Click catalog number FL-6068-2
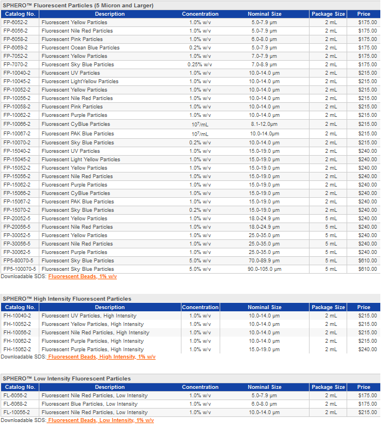The width and height of the screenshot is (382, 431). (x=15, y=404)
